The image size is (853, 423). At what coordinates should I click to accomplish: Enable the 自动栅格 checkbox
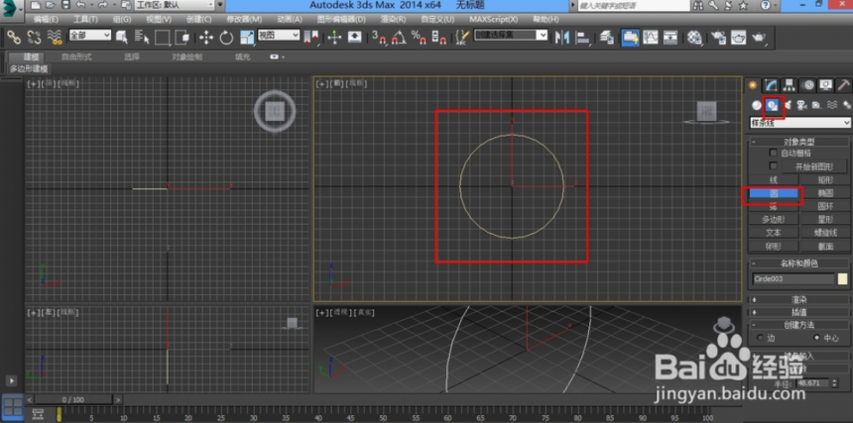(x=773, y=154)
